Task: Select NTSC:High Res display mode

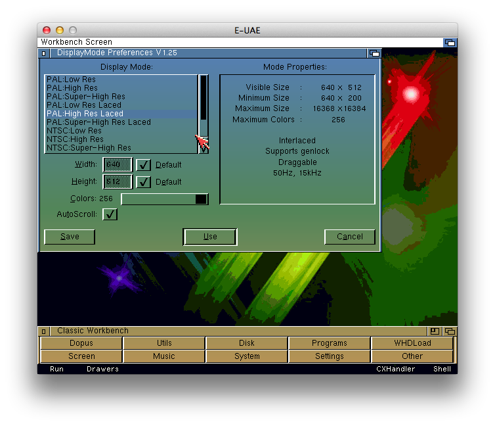Action: (121, 139)
